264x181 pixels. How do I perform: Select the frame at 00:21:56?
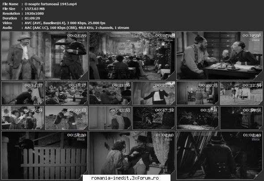[110, 93]
